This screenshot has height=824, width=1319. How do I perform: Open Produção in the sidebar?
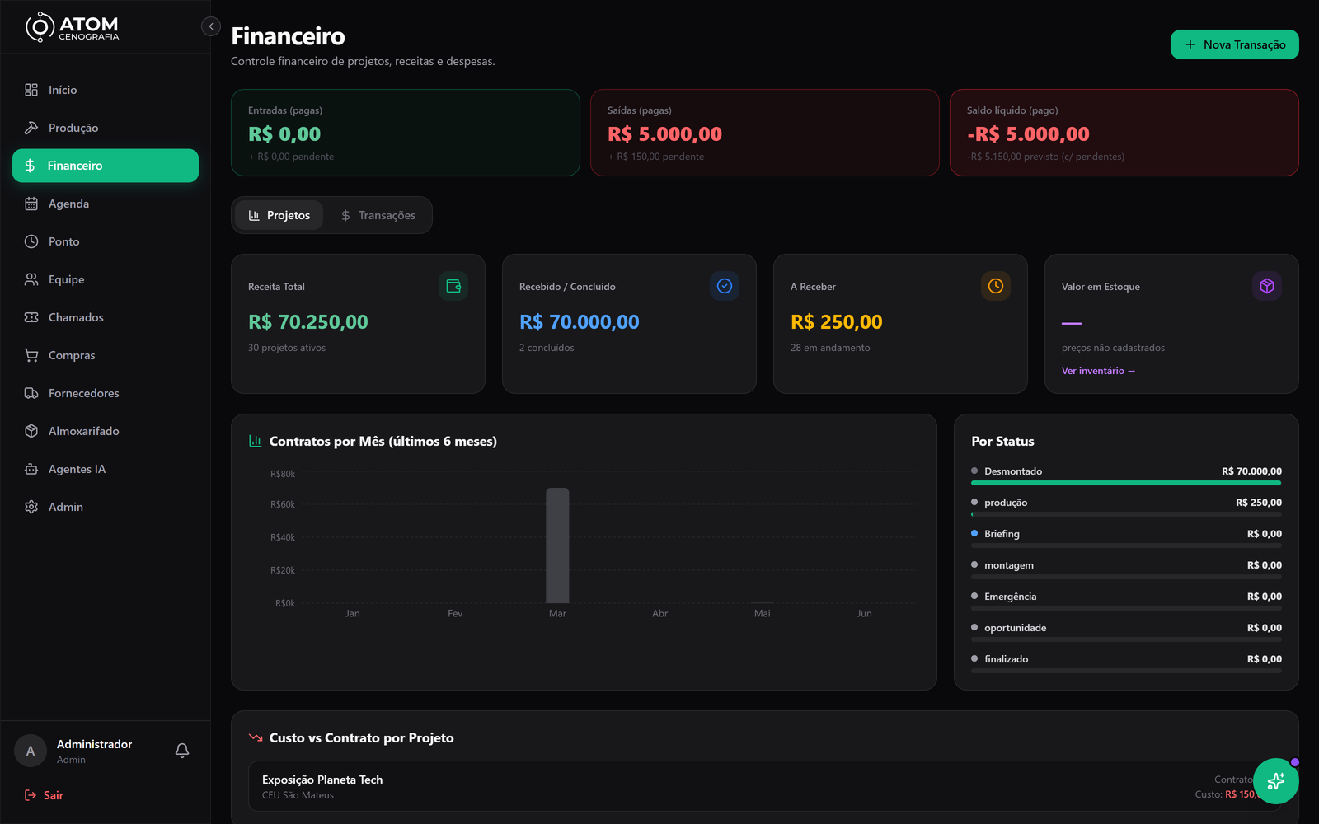(106, 128)
